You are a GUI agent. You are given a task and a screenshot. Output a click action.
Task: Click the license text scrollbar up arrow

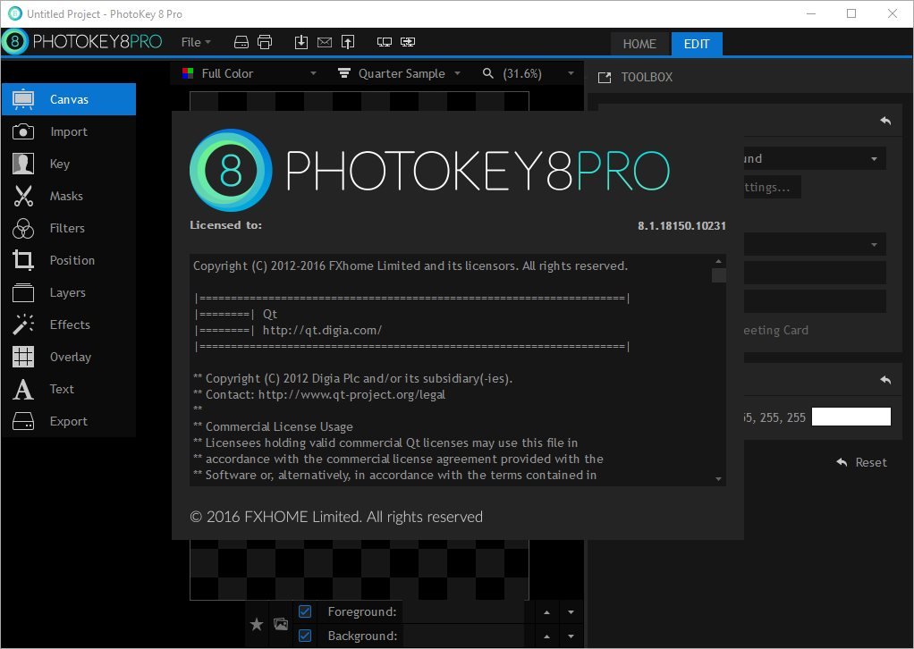719,261
